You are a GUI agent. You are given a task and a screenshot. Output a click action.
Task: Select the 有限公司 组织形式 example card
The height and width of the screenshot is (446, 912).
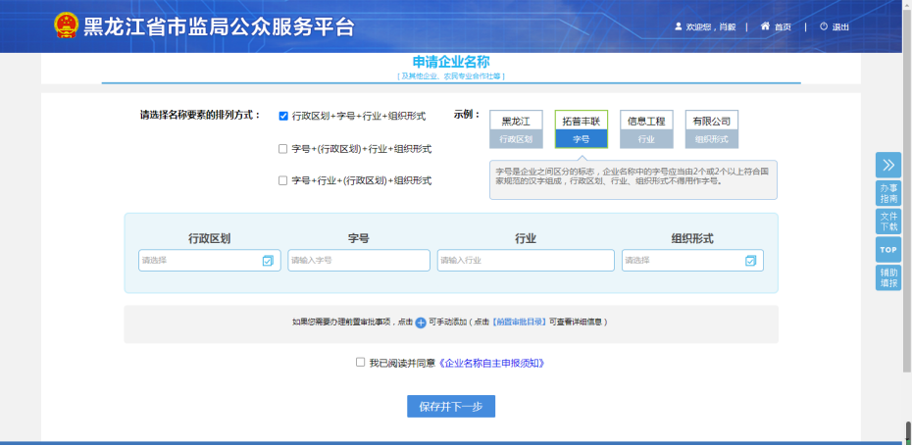click(711, 129)
